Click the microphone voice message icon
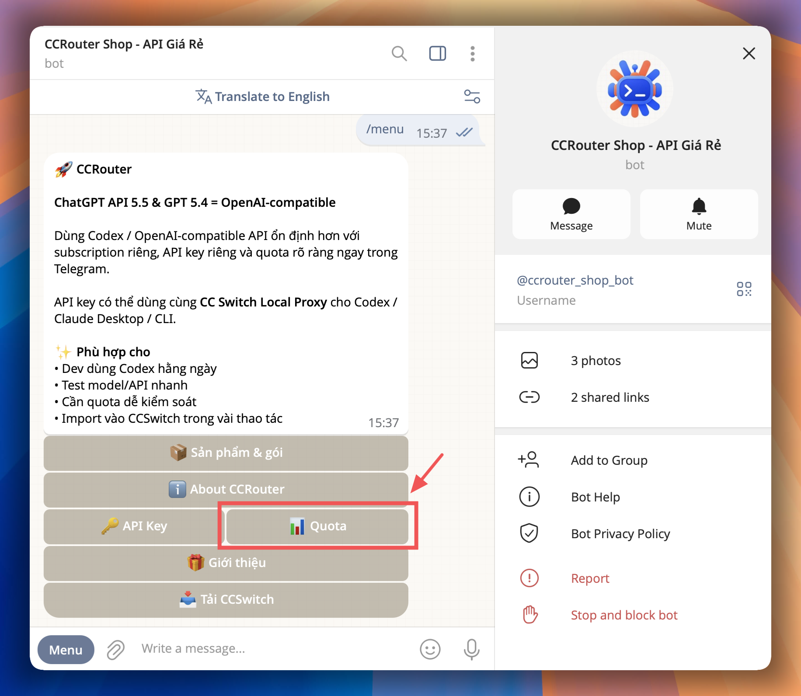Viewport: 801px width, 696px height. tap(472, 649)
